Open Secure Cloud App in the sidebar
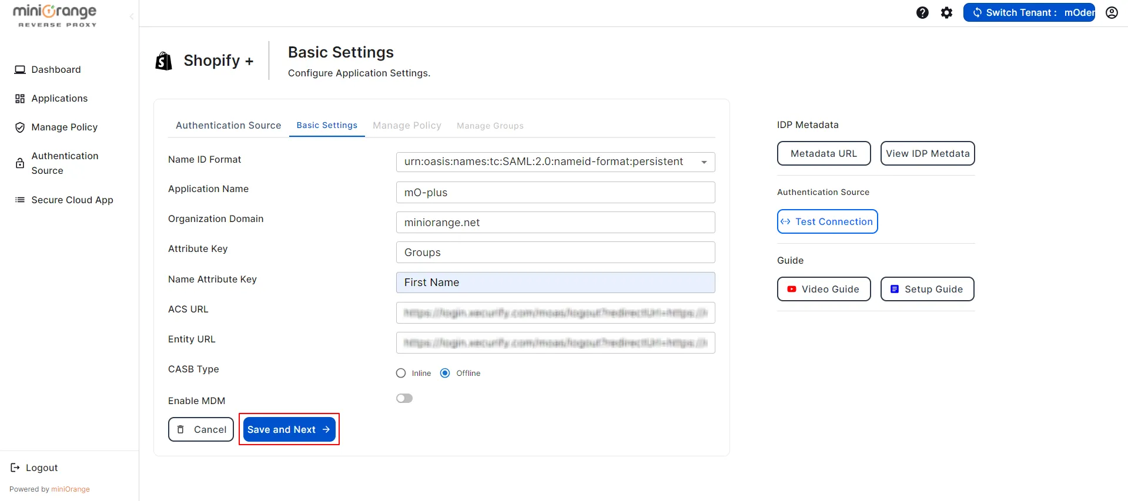Image resolution: width=1128 pixels, height=501 pixels. tap(72, 200)
